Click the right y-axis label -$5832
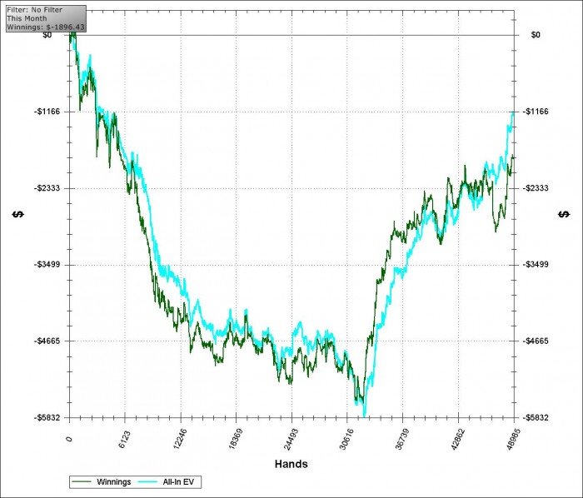 pyautogui.click(x=536, y=418)
